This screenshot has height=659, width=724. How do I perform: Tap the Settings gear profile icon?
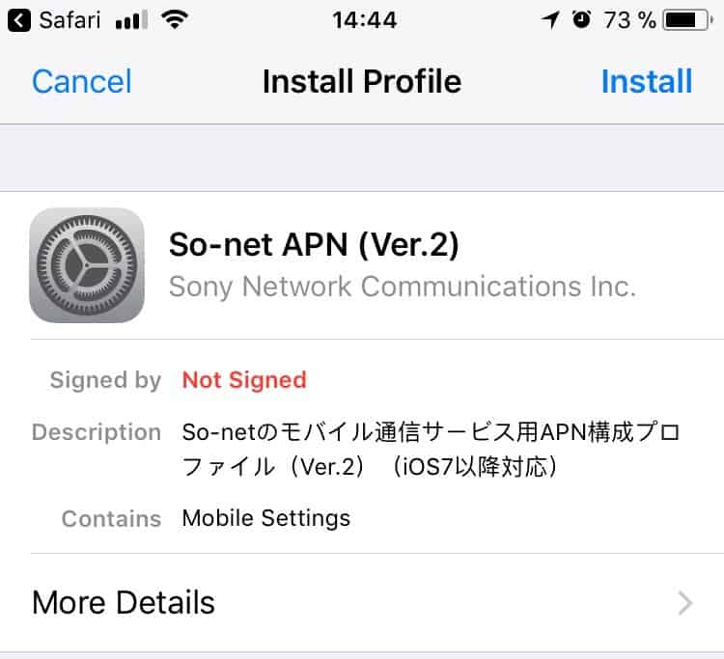point(87,265)
